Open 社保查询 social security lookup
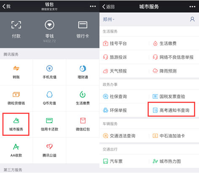 124,97
